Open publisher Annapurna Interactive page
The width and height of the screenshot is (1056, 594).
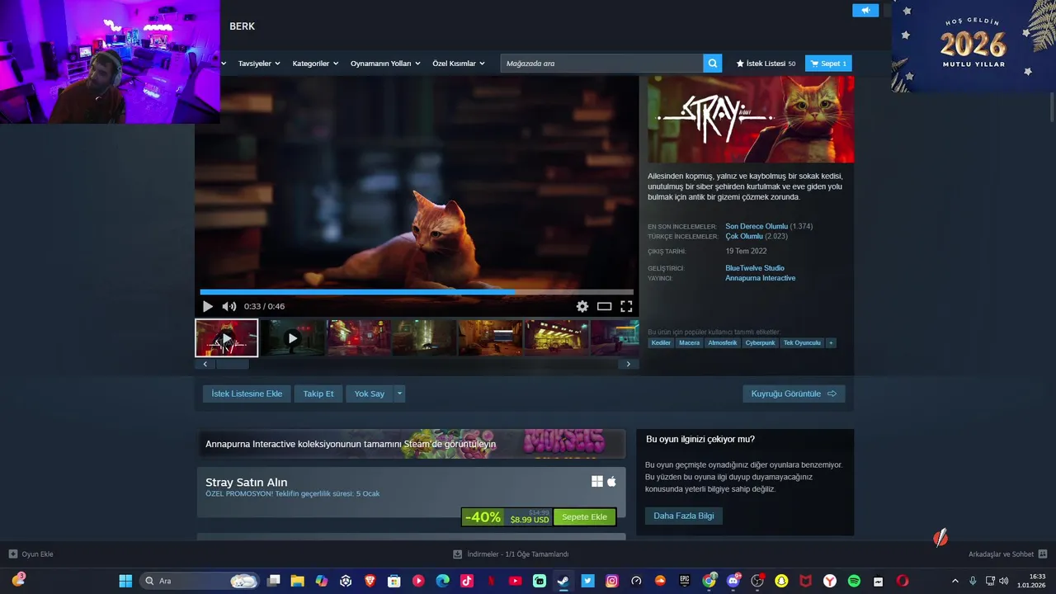761,278
